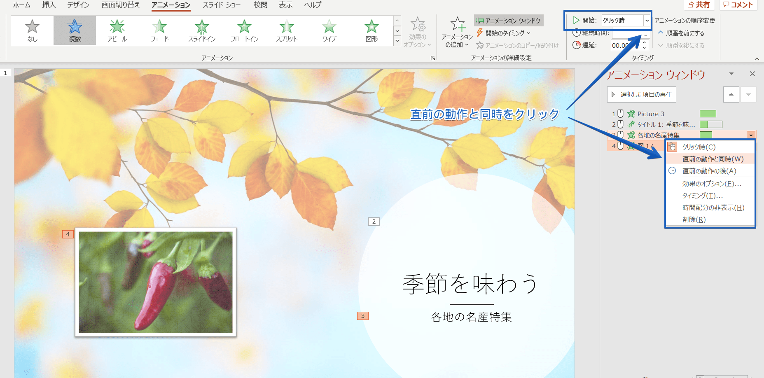The height and width of the screenshot is (378, 764).
Task: Open 効果のオプション dropdown
Action: coord(418,33)
